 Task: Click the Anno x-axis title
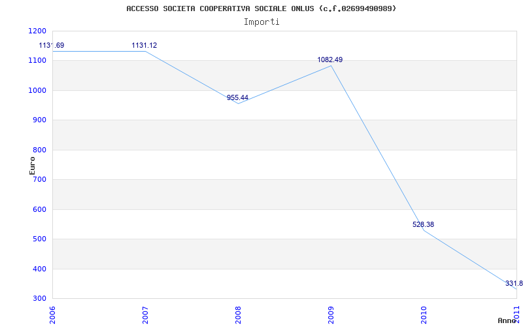(507, 320)
